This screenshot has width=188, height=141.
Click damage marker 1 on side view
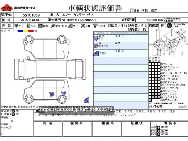pos(52,94)
